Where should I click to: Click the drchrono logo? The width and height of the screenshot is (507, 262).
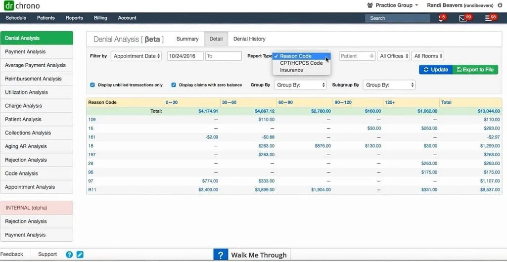(22, 5)
